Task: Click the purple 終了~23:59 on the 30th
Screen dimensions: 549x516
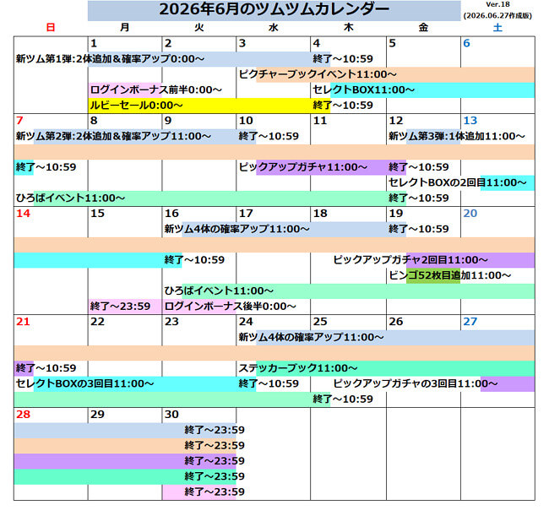Action: coord(215,461)
